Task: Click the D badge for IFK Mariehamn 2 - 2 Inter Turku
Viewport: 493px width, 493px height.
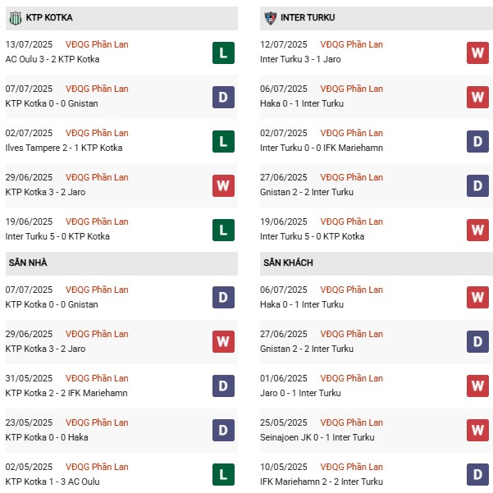Action: click(477, 475)
